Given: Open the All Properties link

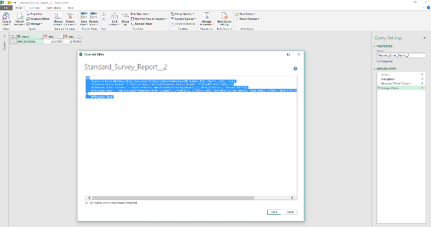Looking at the screenshot, I should click(384, 61).
